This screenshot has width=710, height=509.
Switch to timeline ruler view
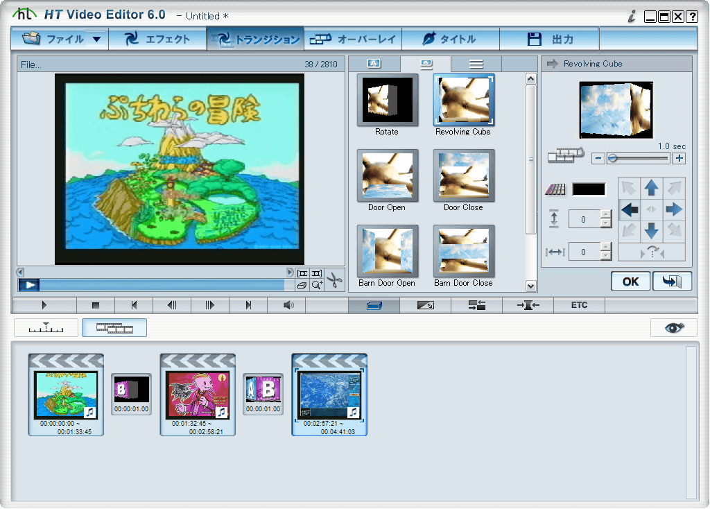coord(46,327)
